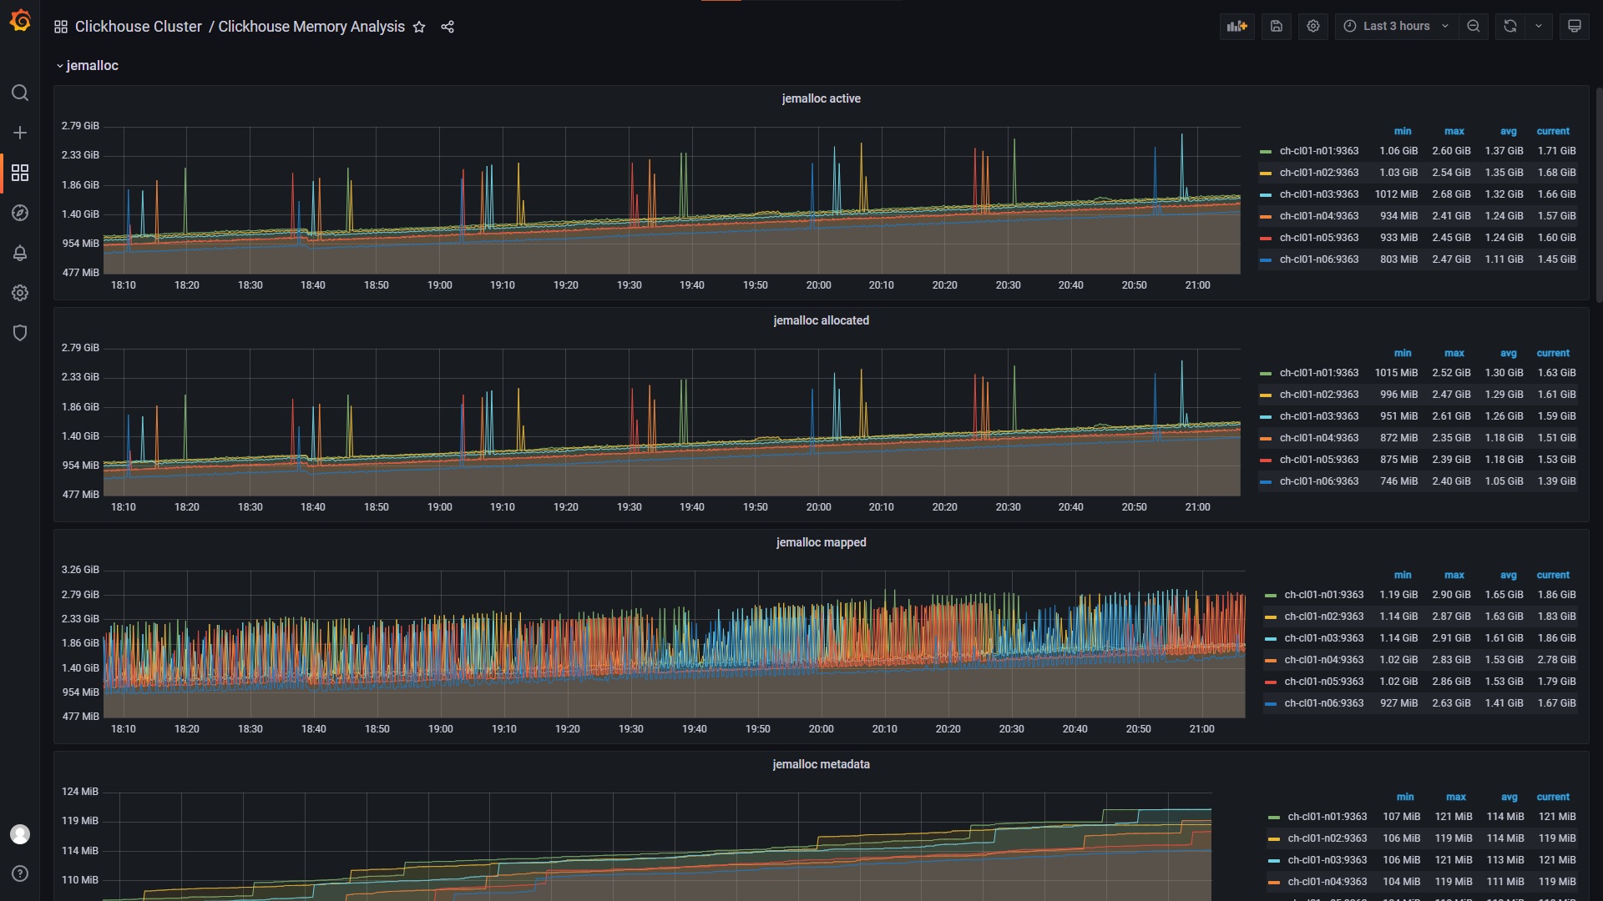Sort jemalloc active legend by max column

(x=1454, y=131)
